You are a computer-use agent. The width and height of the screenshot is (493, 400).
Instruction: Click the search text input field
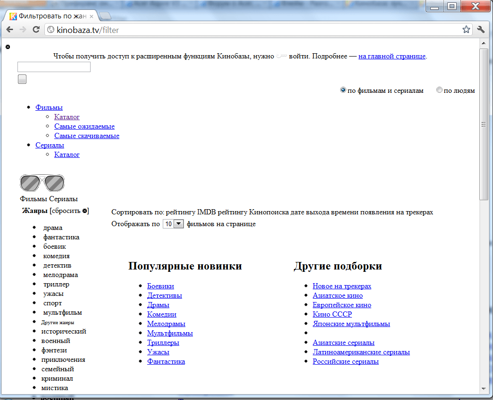[x=54, y=67]
